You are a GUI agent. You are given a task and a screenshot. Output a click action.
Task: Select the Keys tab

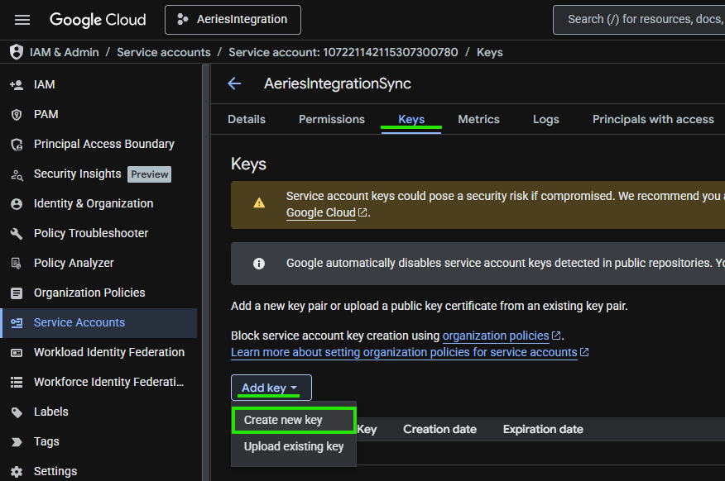411,120
